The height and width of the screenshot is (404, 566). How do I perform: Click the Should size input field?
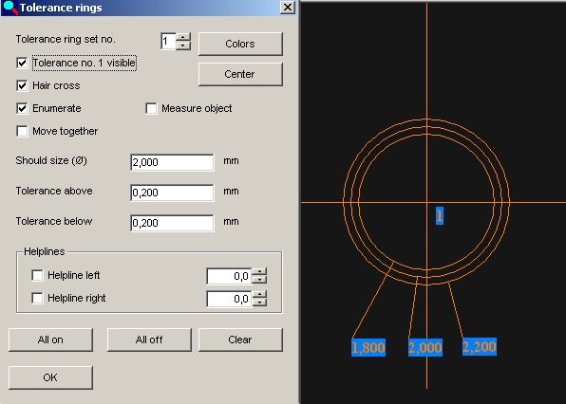tap(172, 162)
